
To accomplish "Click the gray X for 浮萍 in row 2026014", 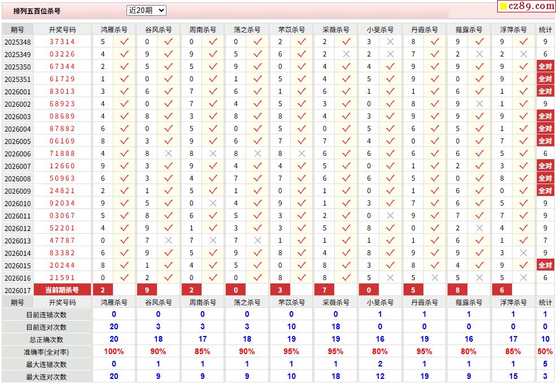I will (x=523, y=252).
